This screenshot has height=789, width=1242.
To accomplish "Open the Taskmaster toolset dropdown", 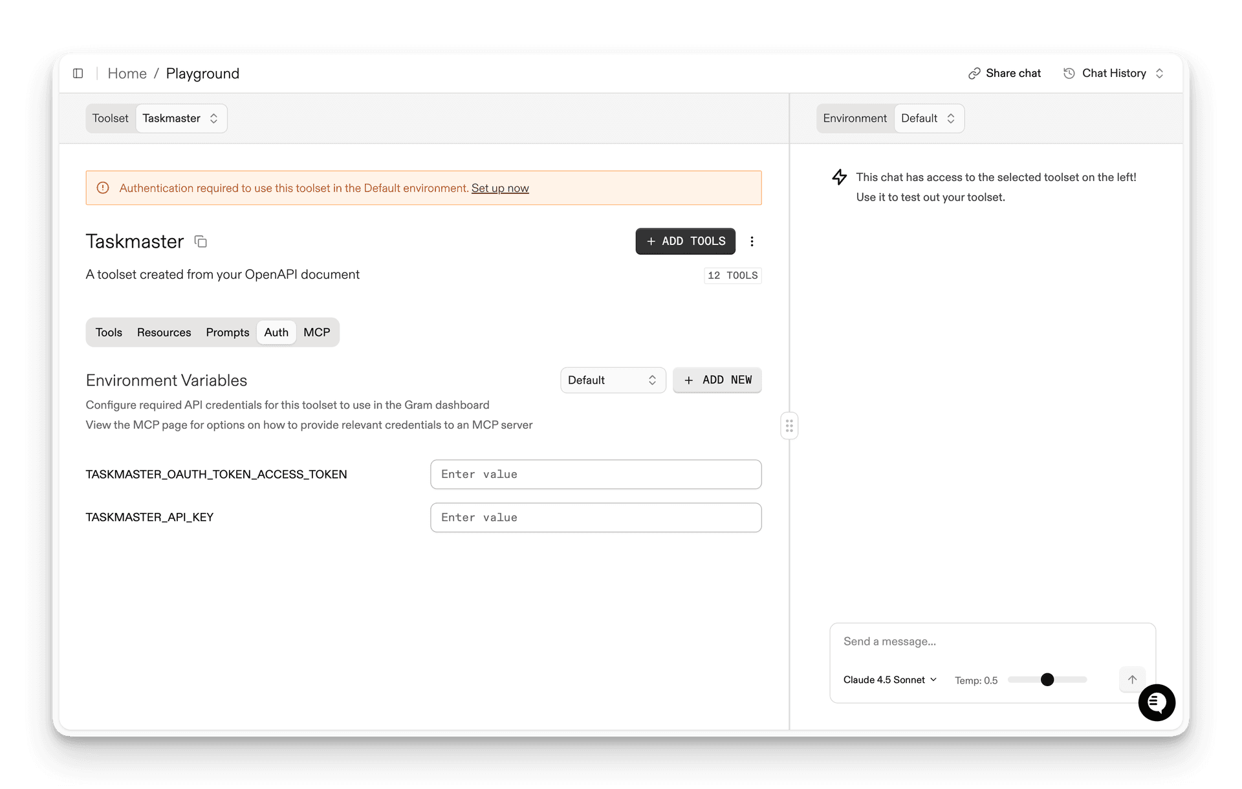I will (x=180, y=118).
